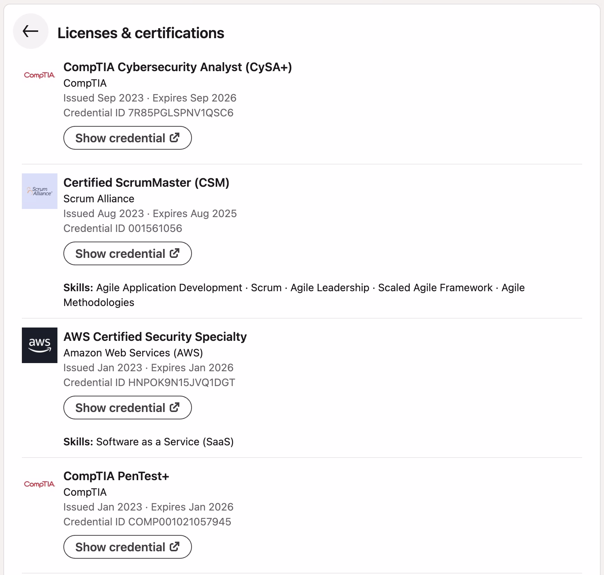The height and width of the screenshot is (575, 604).
Task: Open the CompTIA logo beside PenTest+ certification
Action: [40, 484]
